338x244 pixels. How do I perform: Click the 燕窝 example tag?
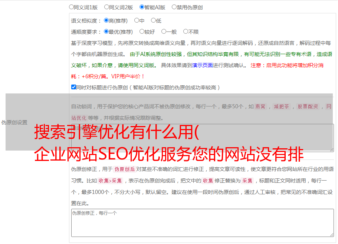pos(260,106)
